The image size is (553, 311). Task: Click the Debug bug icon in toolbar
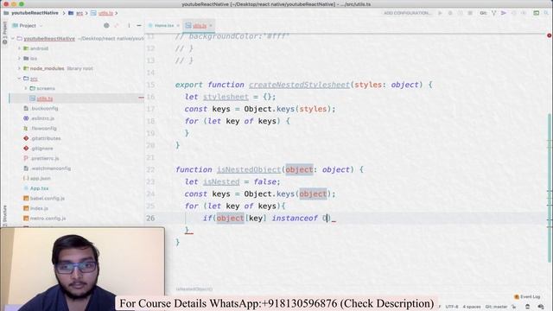click(x=450, y=13)
